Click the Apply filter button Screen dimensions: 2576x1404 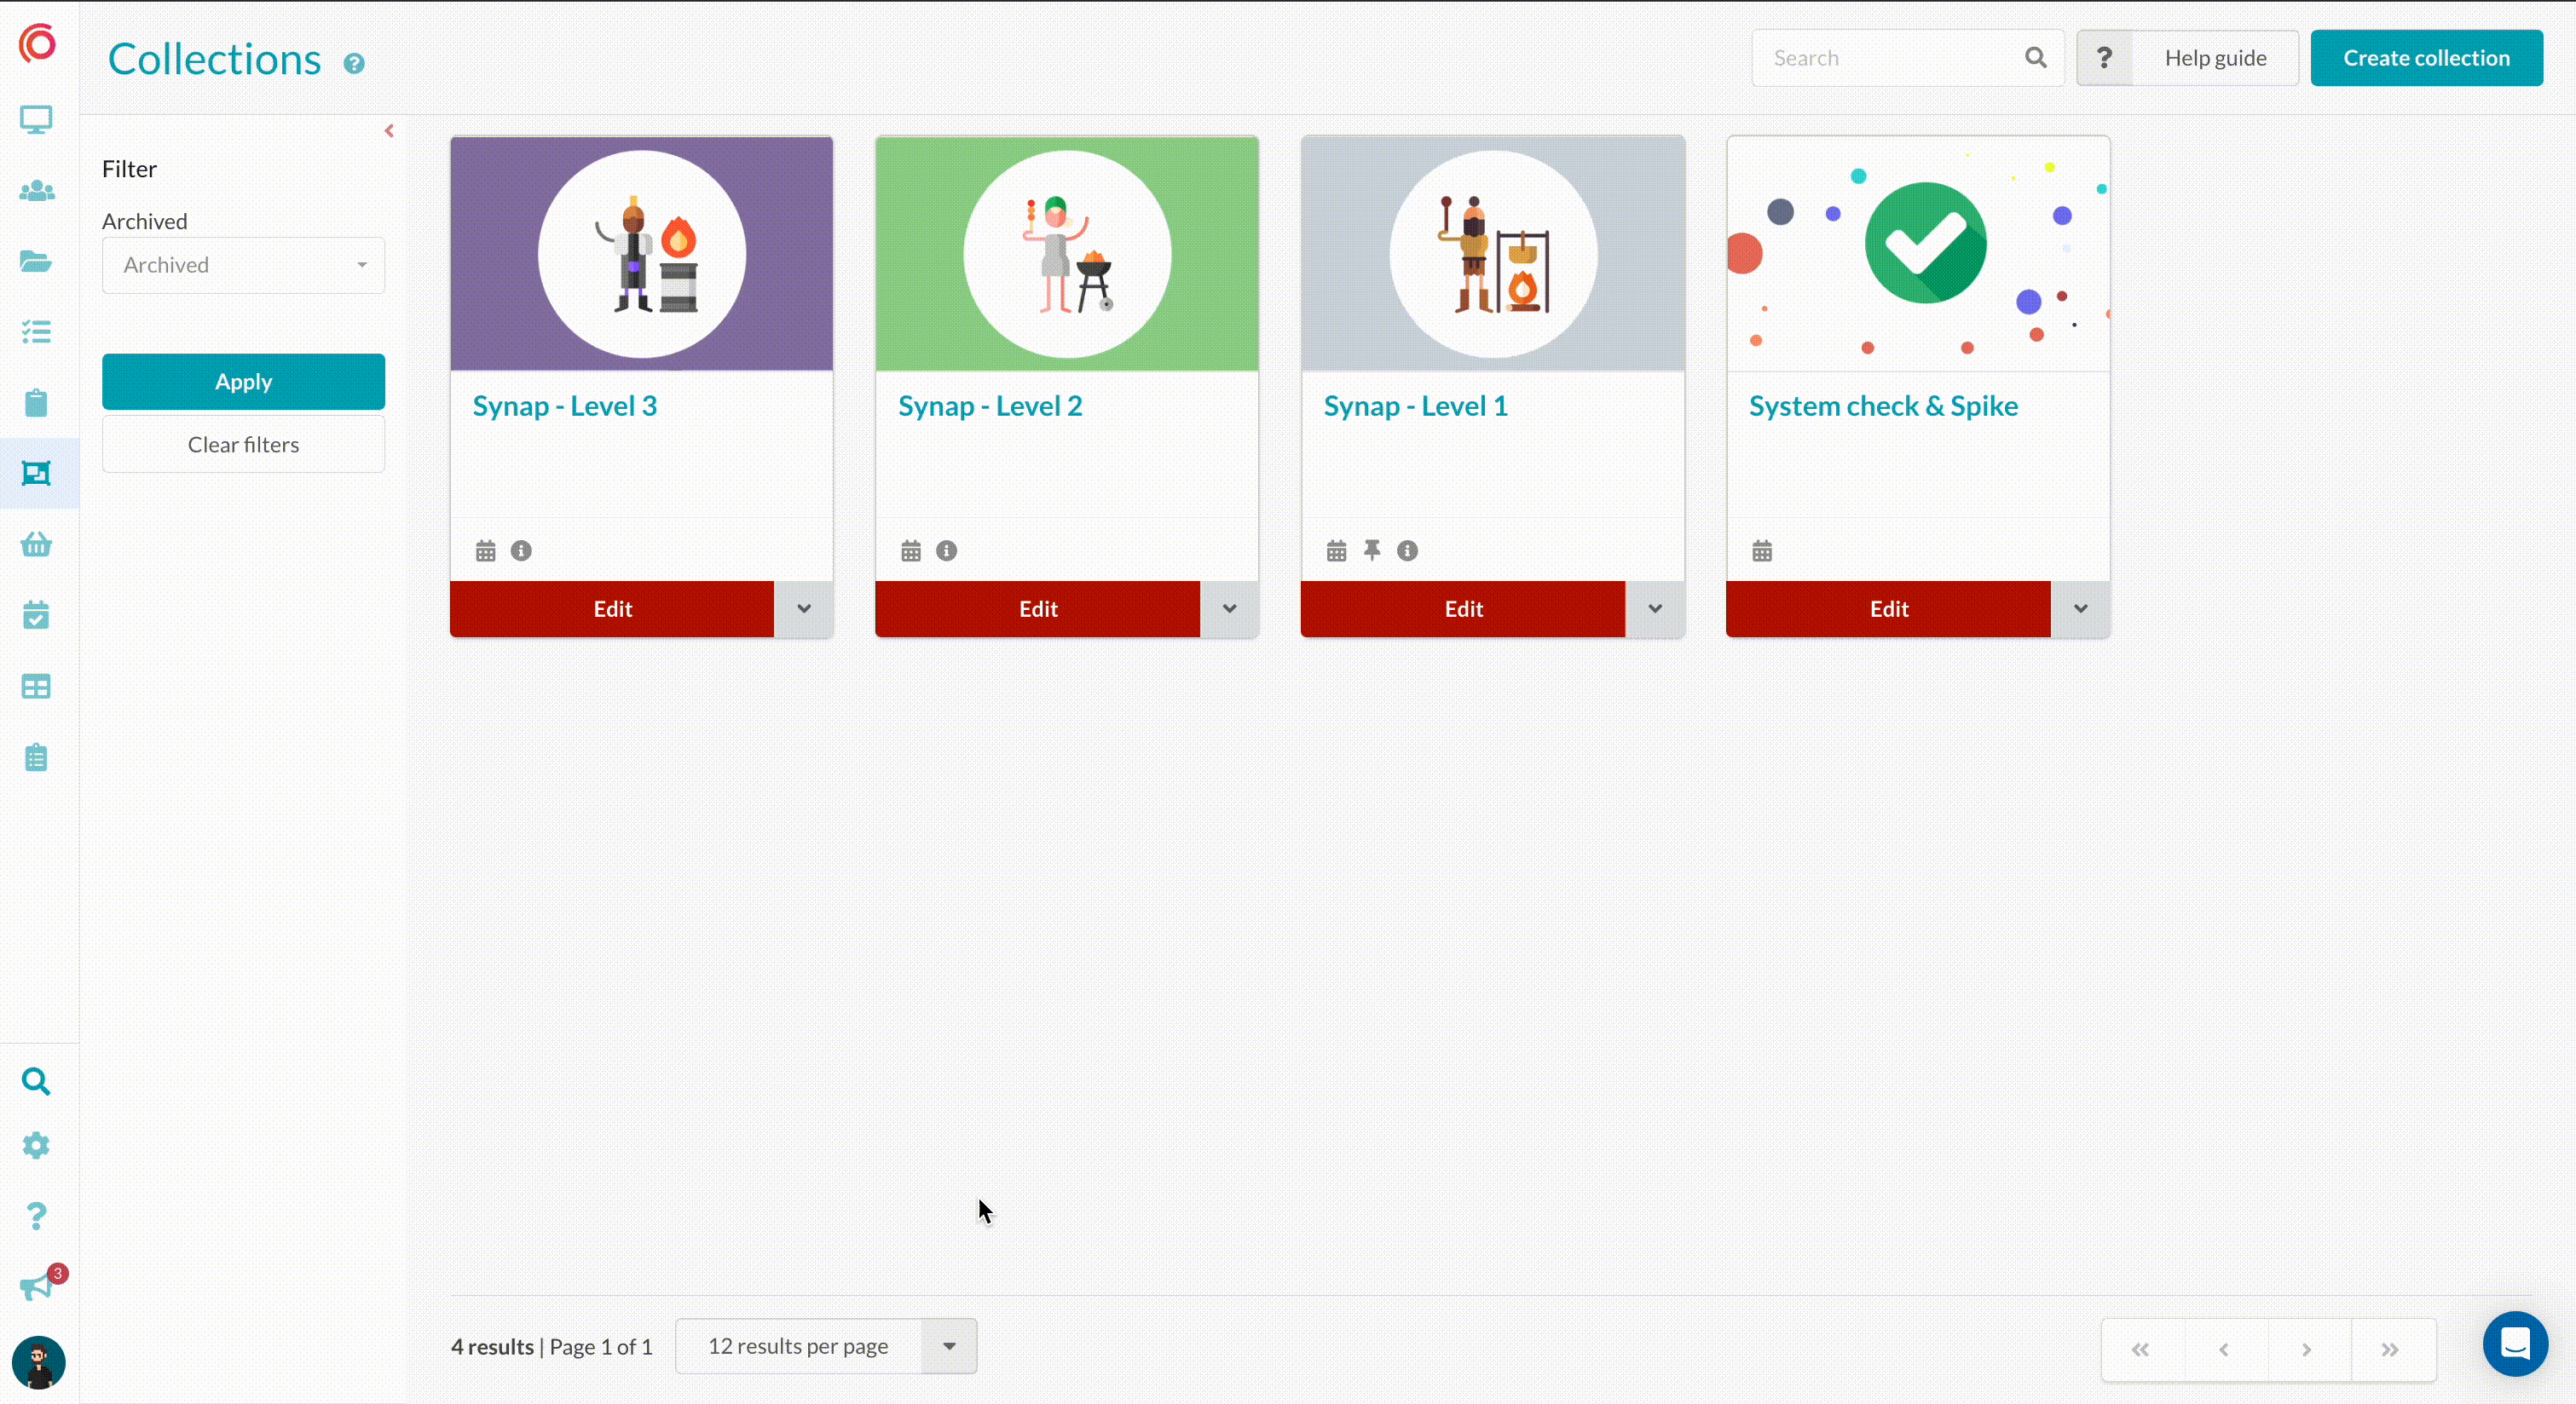[x=243, y=382]
